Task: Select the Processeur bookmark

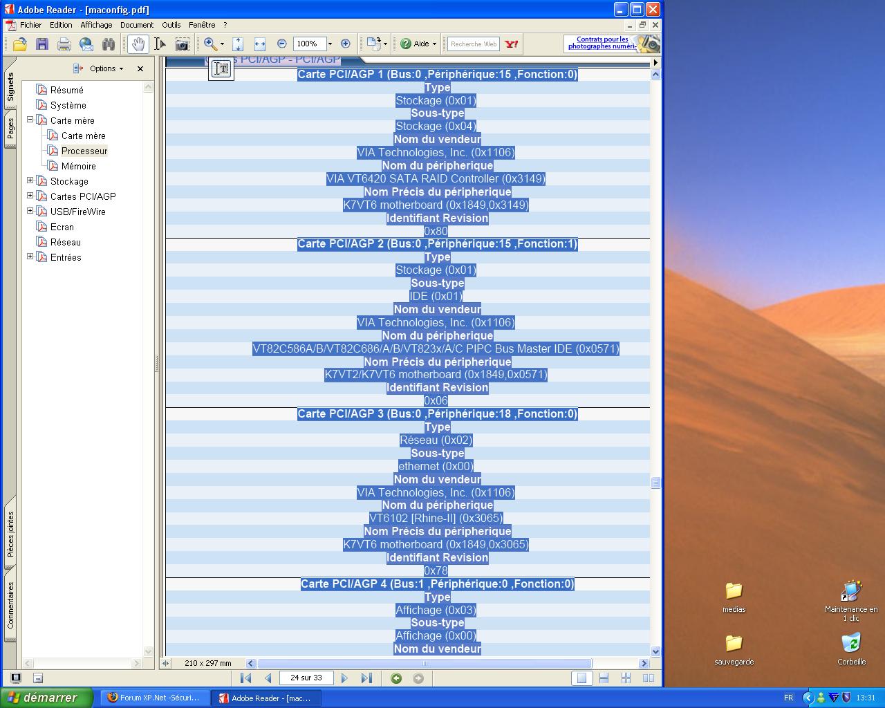Action: click(x=84, y=151)
